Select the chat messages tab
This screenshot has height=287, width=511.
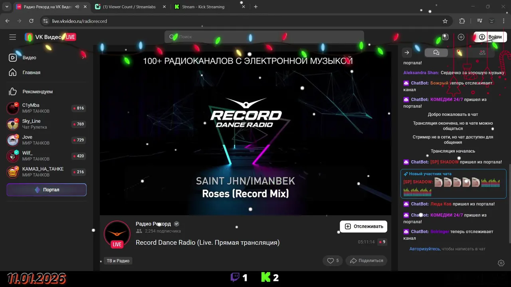(436, 53)
